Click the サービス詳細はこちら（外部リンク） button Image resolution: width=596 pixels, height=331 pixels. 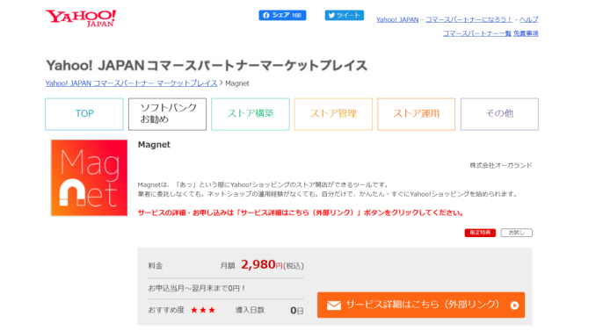421,305
